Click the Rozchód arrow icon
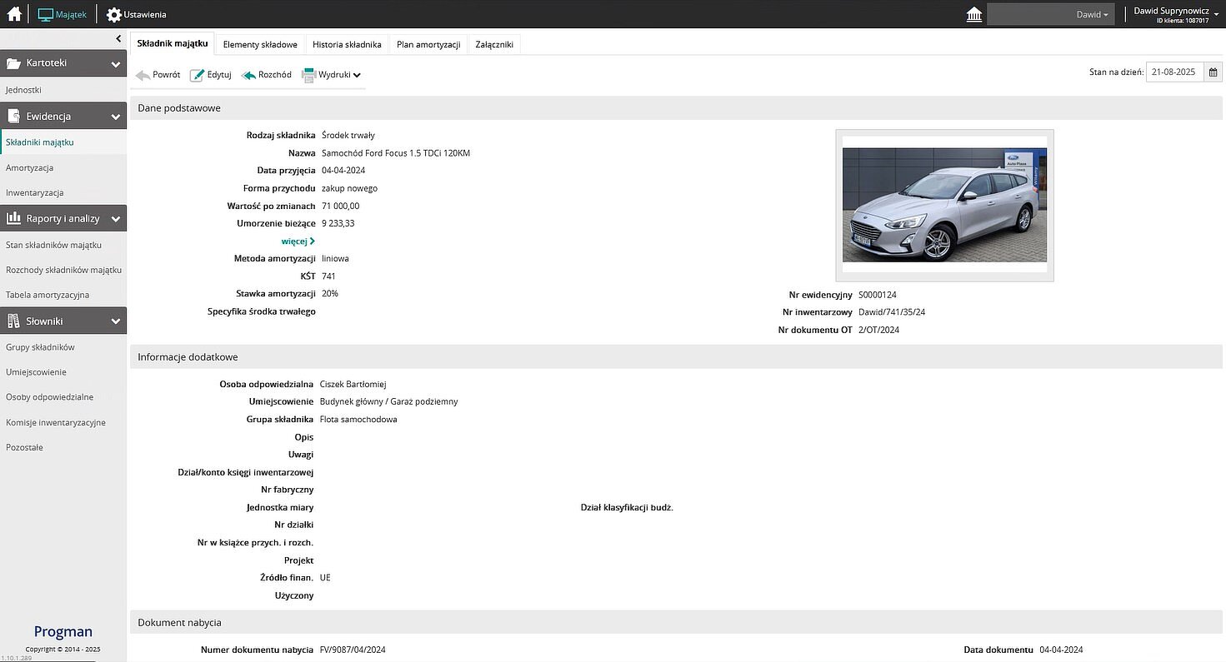 point(248,75)
